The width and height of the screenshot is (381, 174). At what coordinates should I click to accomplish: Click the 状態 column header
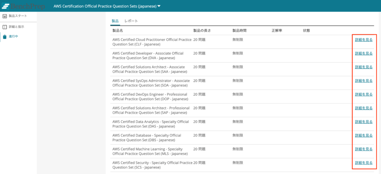tap(306, 31)
